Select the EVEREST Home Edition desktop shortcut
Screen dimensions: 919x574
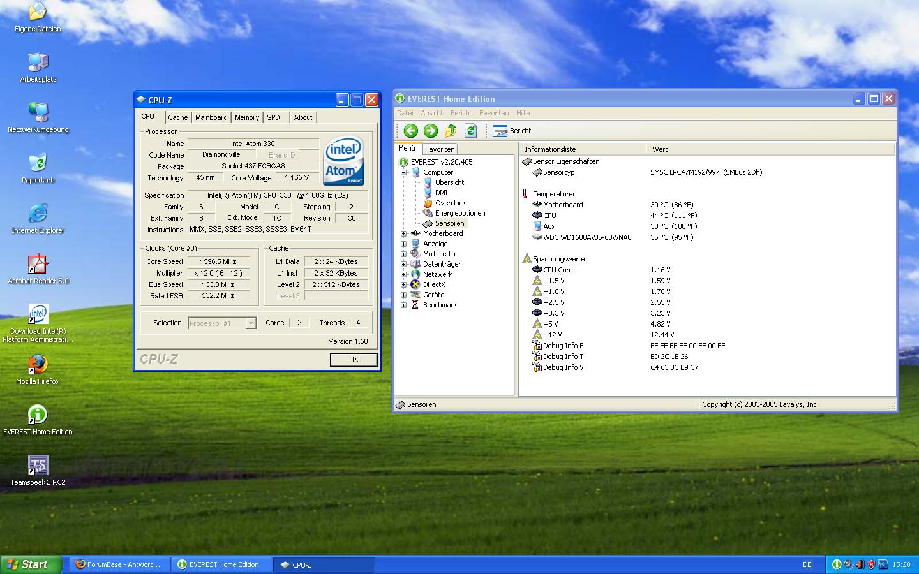pyautogui.click(x=38, y=420)
